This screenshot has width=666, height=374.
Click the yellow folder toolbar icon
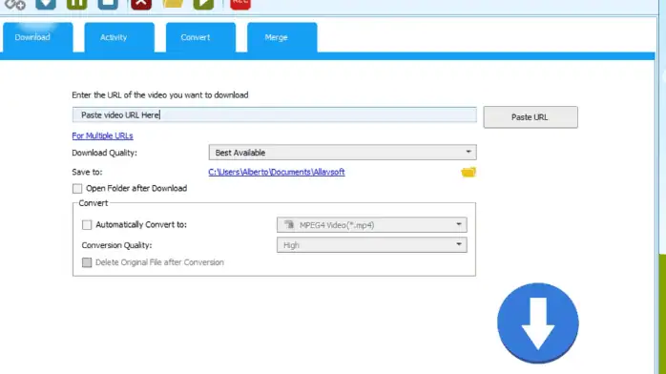[173, 4]
